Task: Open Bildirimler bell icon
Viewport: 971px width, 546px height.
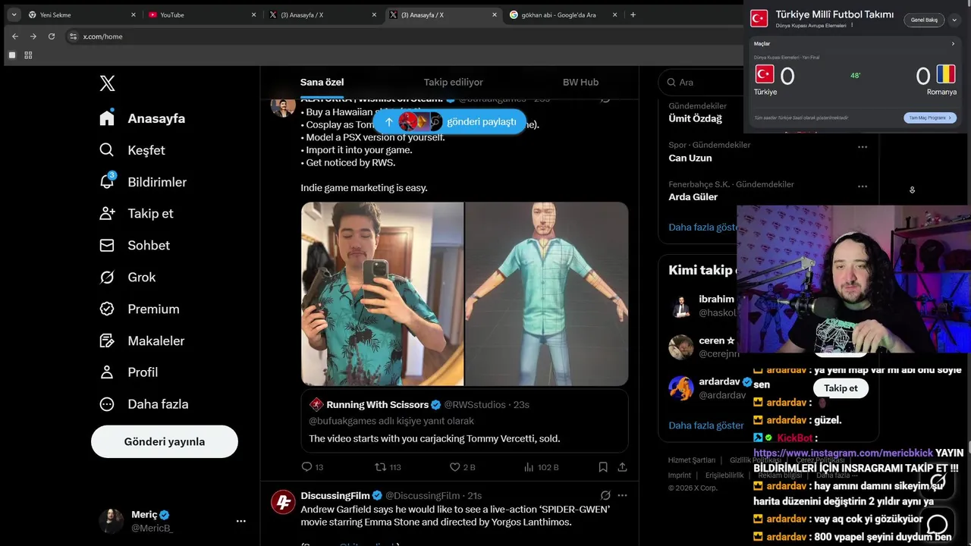Action: point(107,182)
